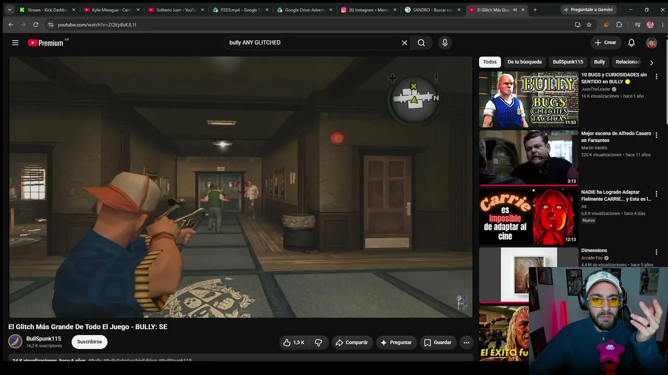The height and width of the screenshot is (375, 668).
Task: Click the Preguntar button
Action: tap(396, 342)
